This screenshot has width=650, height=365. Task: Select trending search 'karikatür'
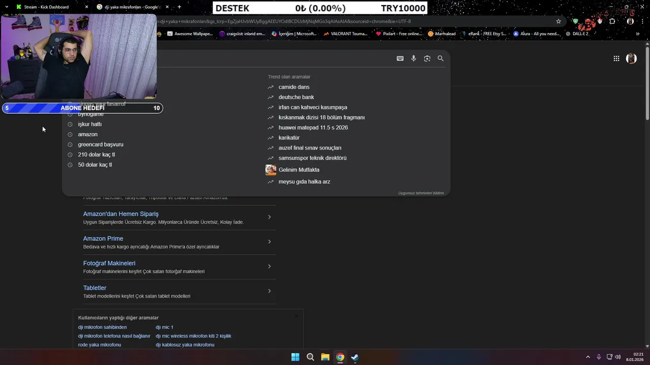289,138
